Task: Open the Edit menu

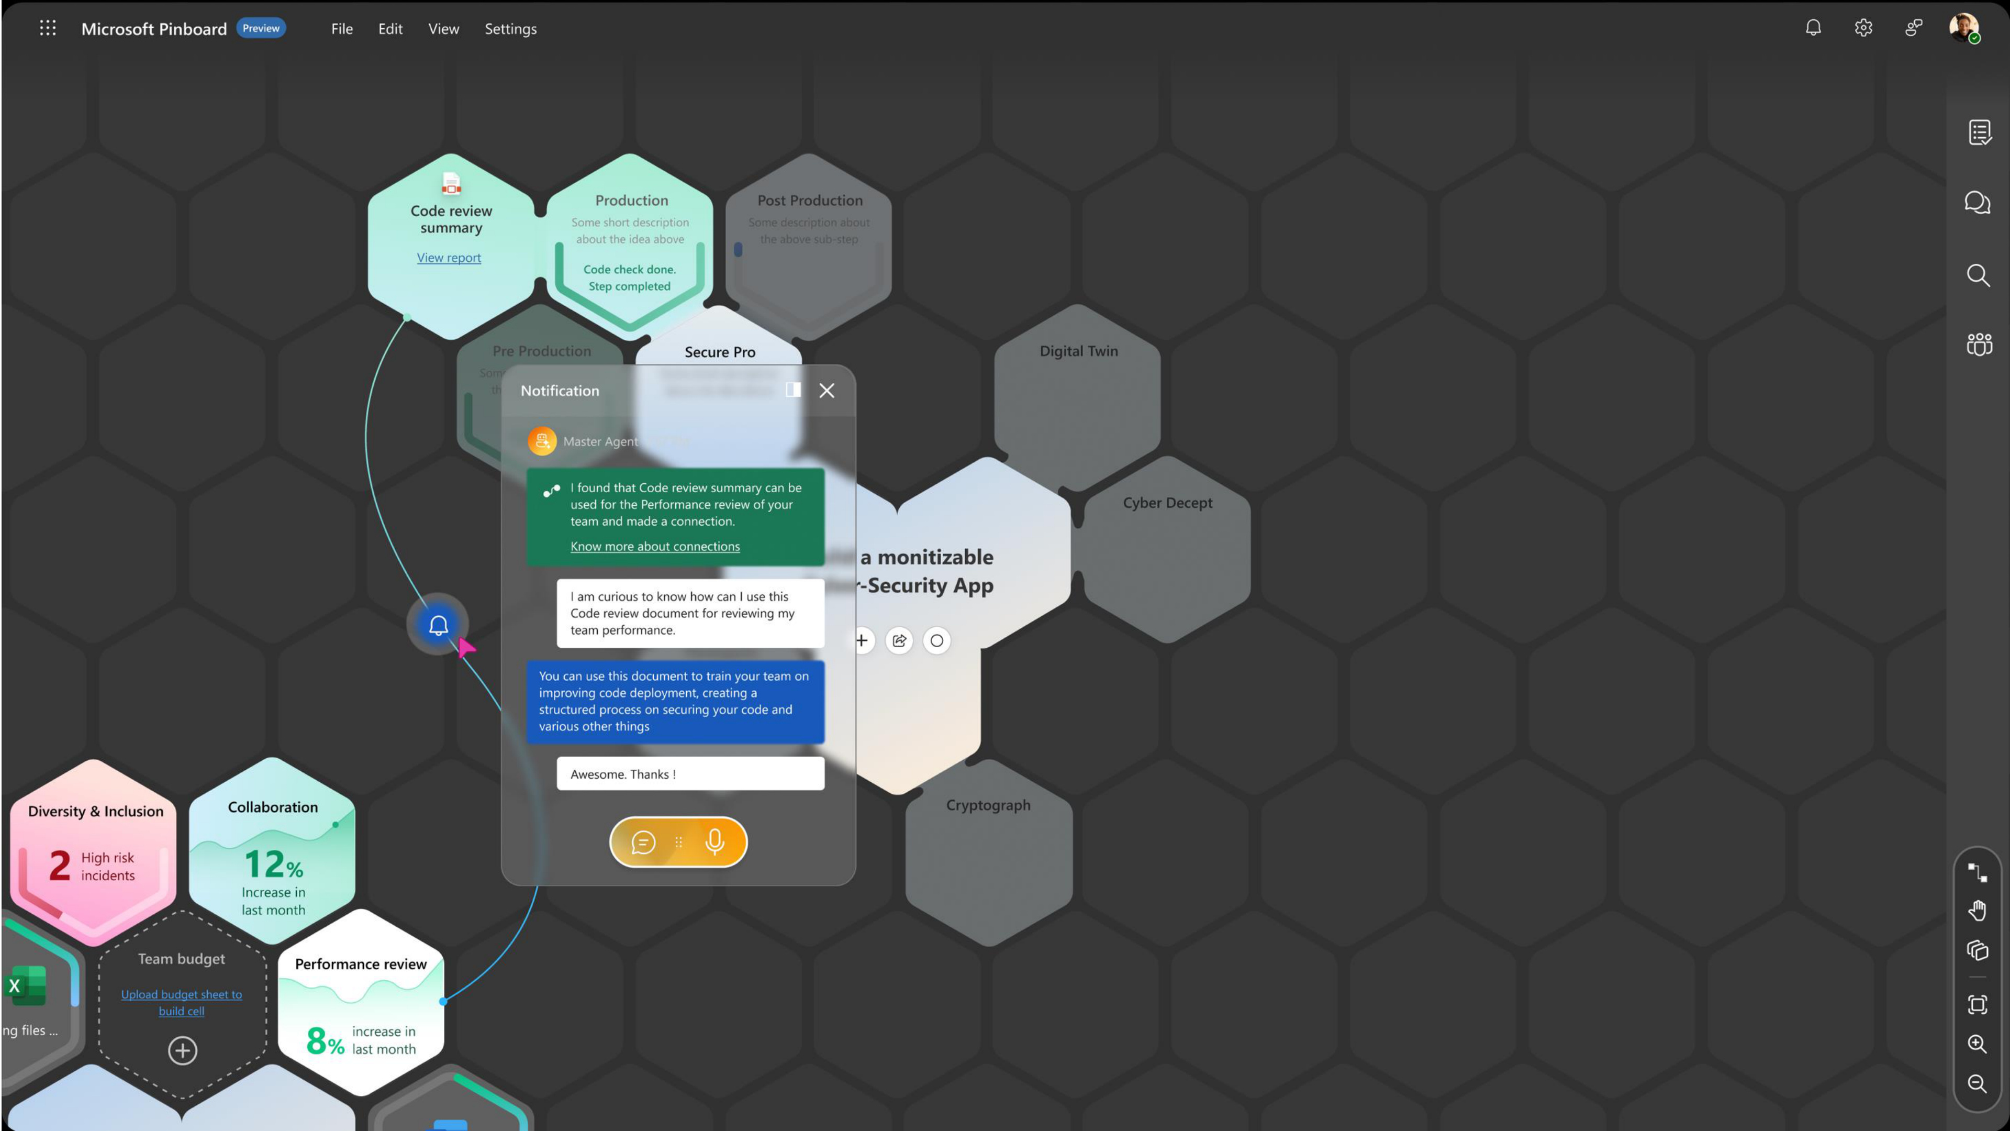Action: [390, 29]
